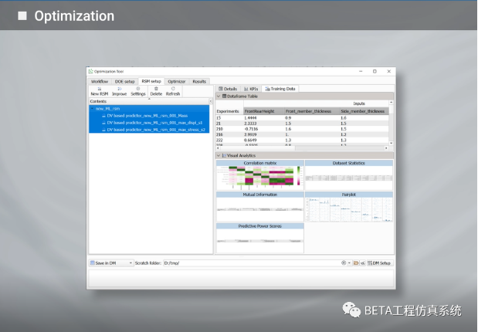The height and width of the screenshot is (332, 478).
Task: Open the Correlation matrix thumbnail
Action: (259, 176)
